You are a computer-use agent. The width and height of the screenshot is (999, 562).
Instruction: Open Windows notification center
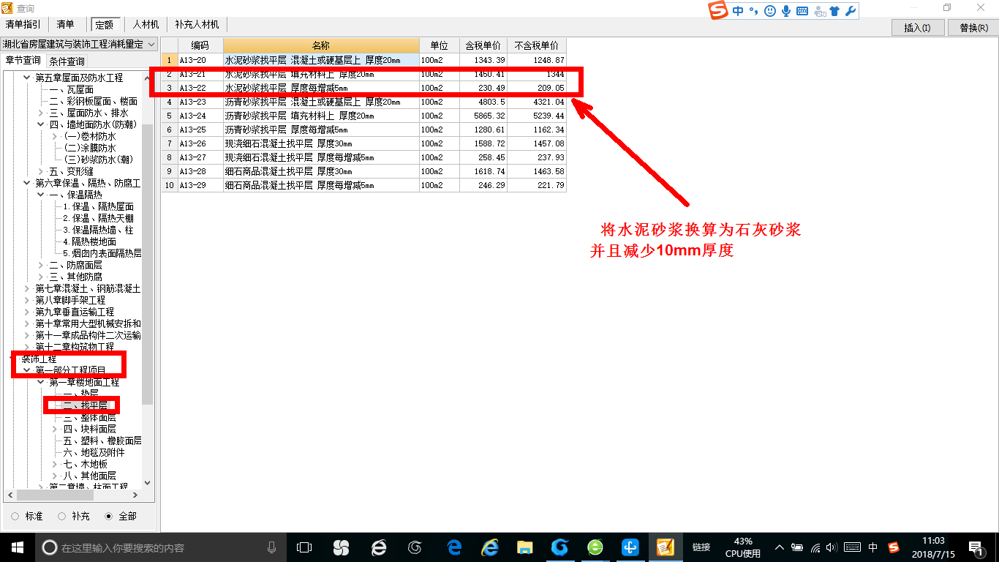(x=976, y=547)
